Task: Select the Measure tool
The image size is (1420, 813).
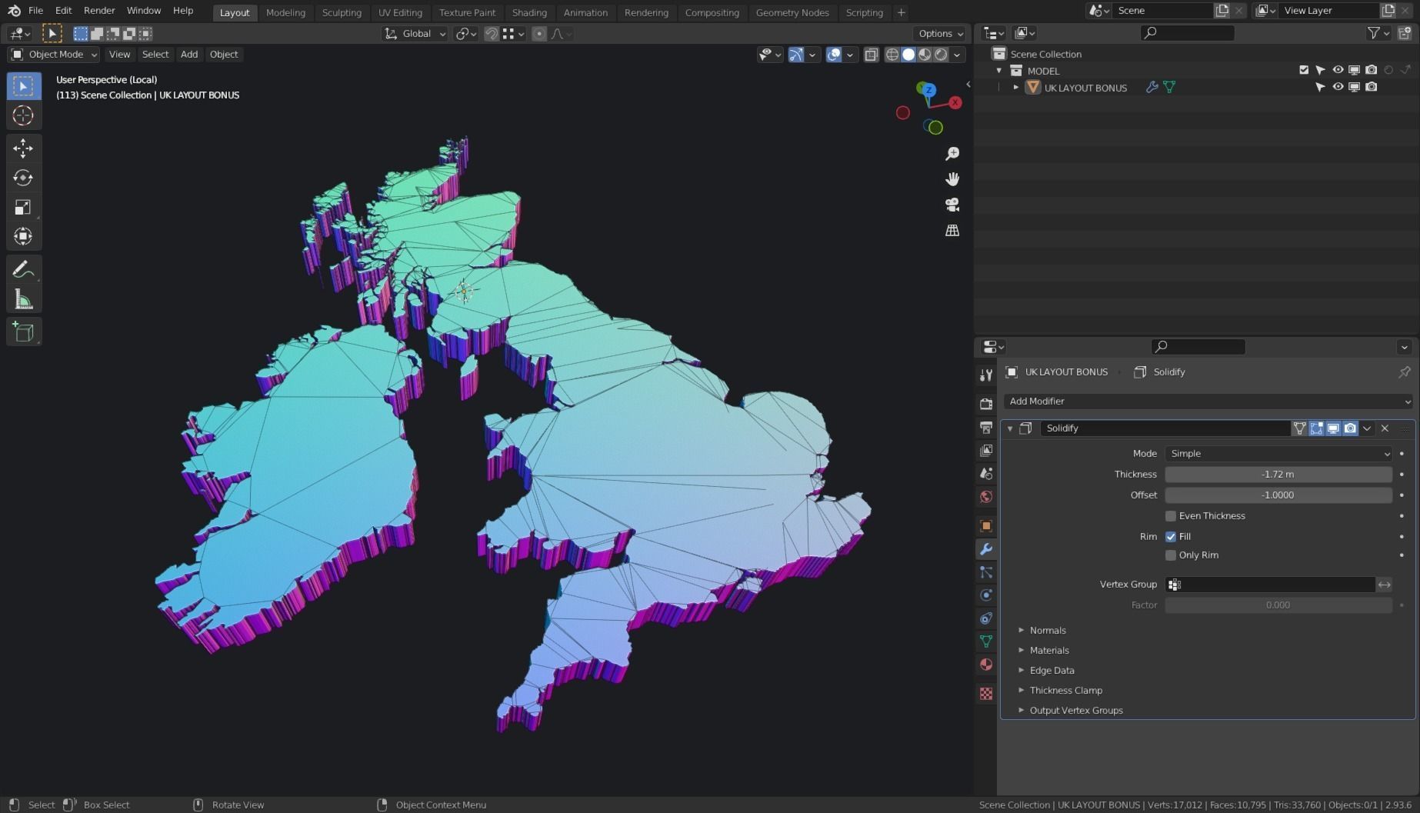Action: 23,299
